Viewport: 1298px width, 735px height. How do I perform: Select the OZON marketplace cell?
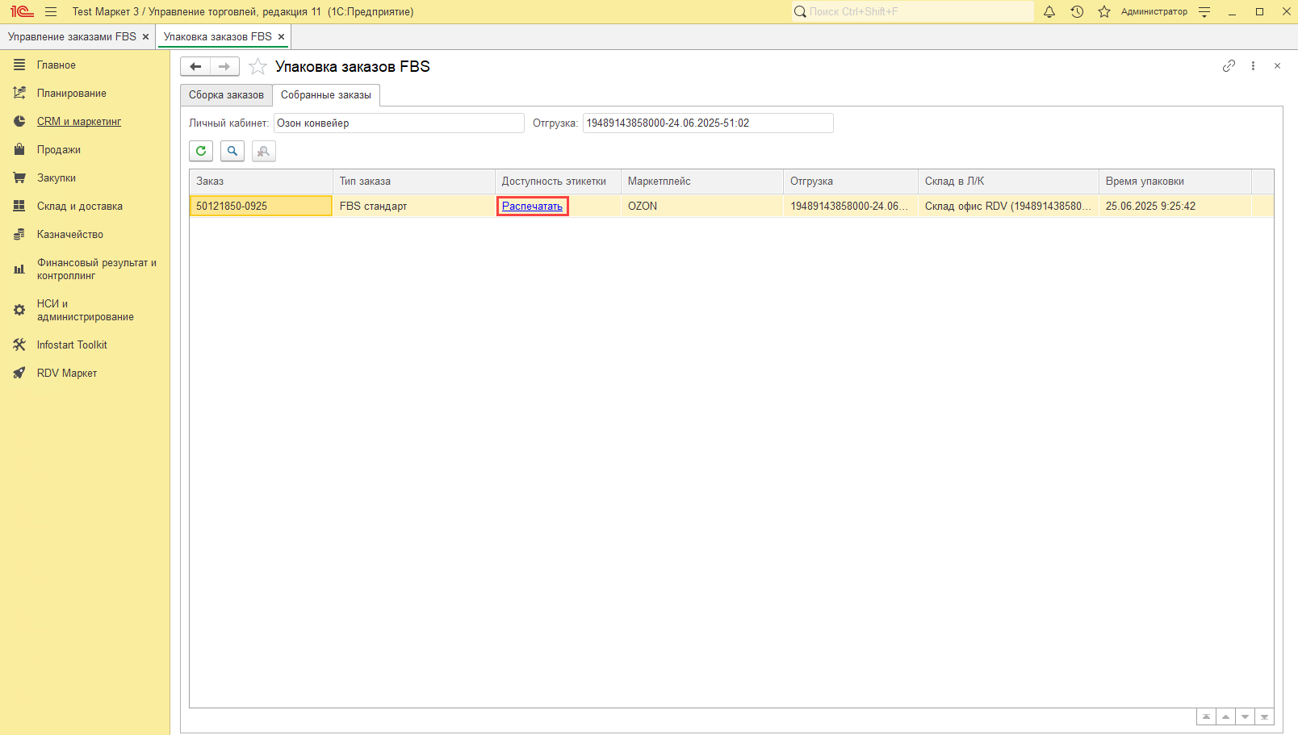702,207
